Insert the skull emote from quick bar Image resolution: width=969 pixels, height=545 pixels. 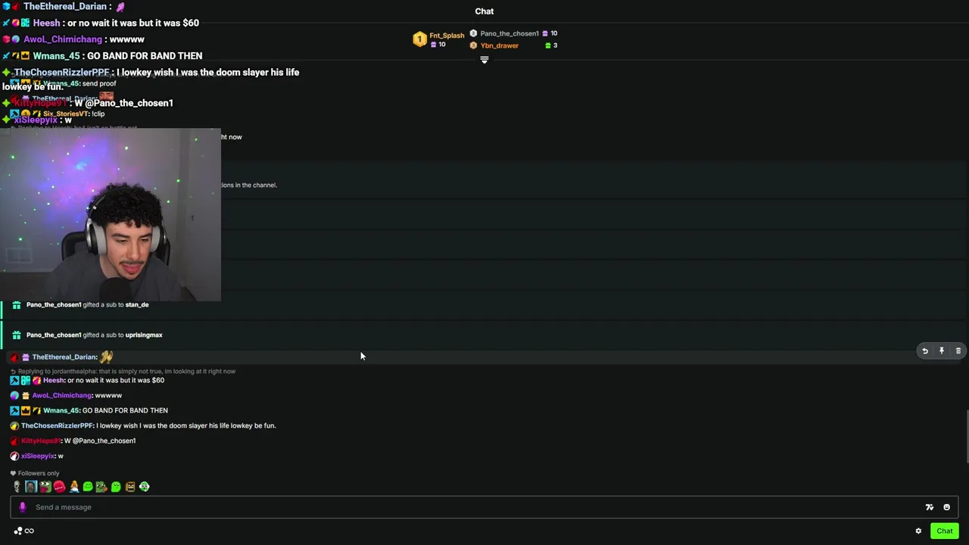(x=17, y=487)
